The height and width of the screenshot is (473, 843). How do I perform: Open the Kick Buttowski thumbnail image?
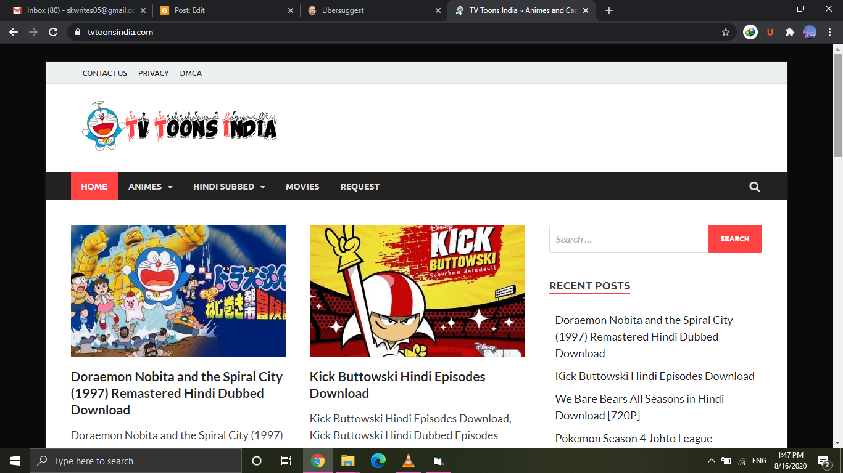[417, 291]
